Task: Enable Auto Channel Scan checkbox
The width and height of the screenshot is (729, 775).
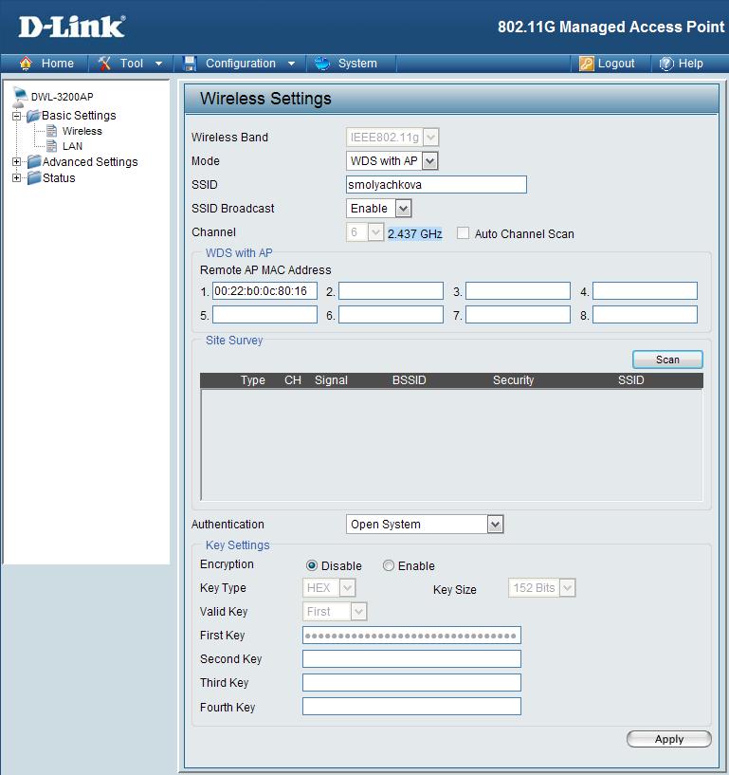Action: click(x=463, y=233)
